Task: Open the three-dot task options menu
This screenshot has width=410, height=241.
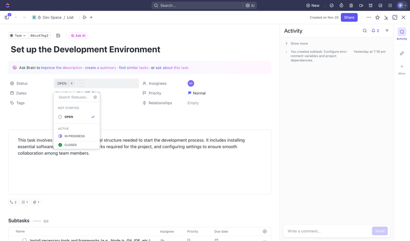Action: tap(368, 17)
